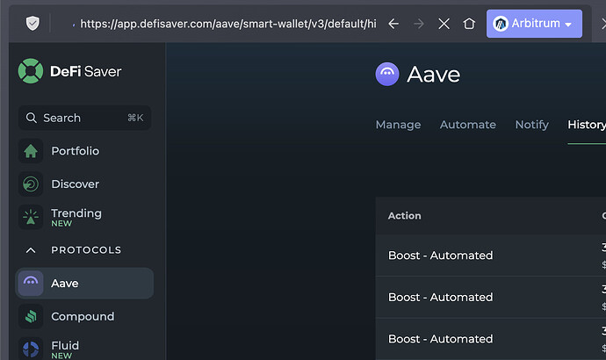Click the Aave logo in the page header

pos(387,74)
